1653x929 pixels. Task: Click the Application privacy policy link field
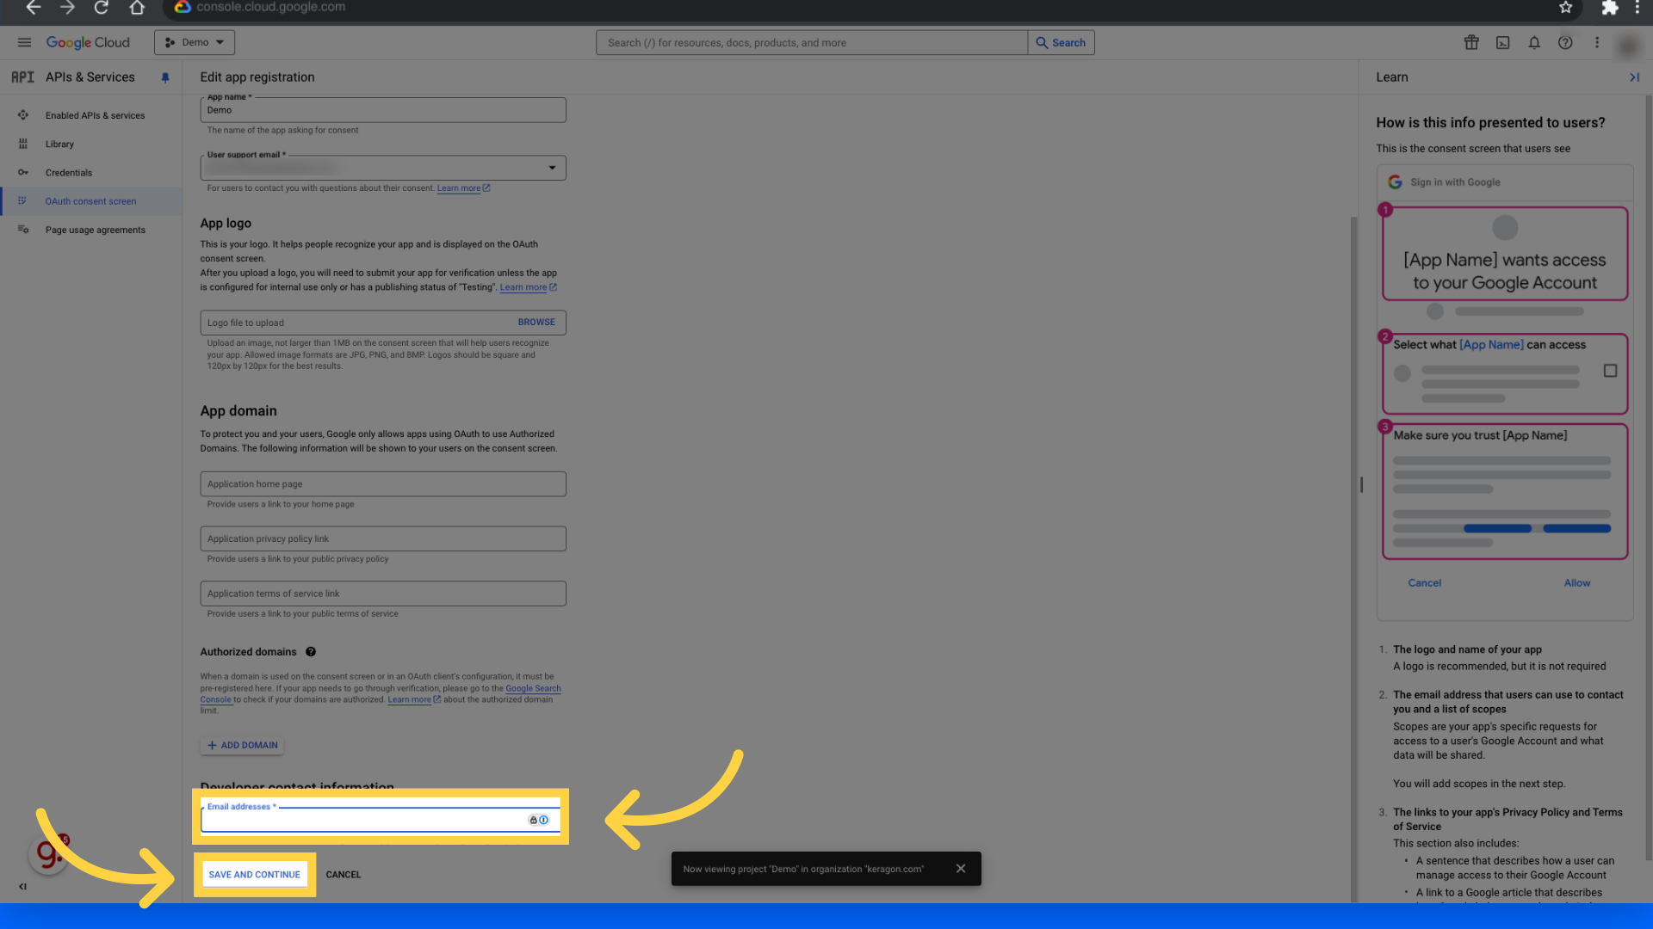pos(383,538)
